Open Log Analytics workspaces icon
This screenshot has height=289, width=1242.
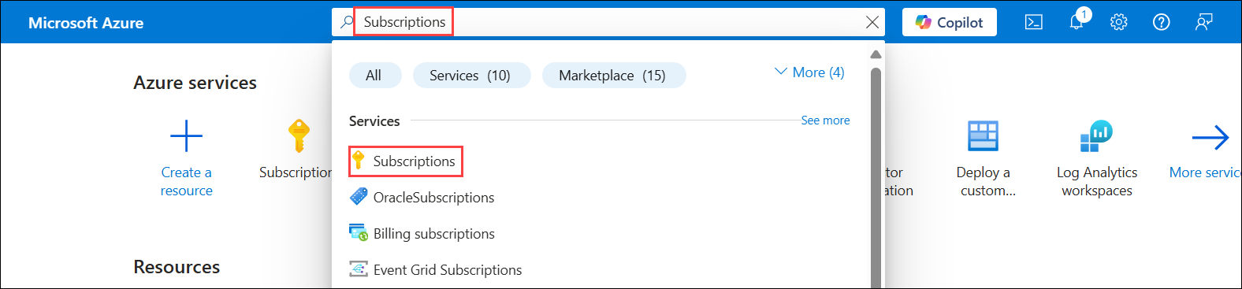point(1096,136)
